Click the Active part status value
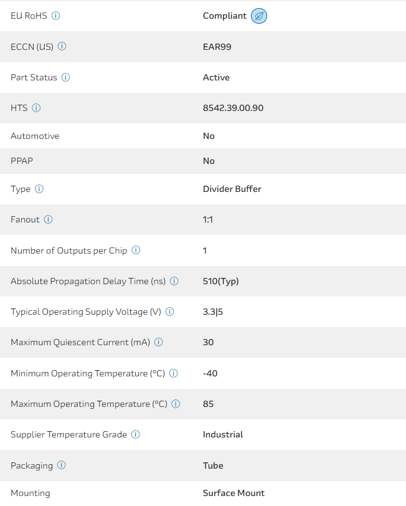 (x=216, y=77)
